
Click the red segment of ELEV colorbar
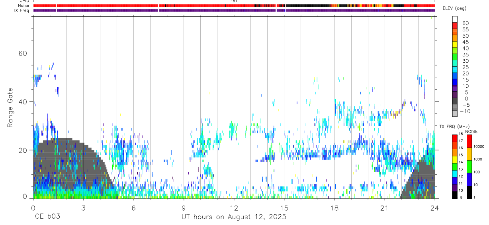pos(455,25)
